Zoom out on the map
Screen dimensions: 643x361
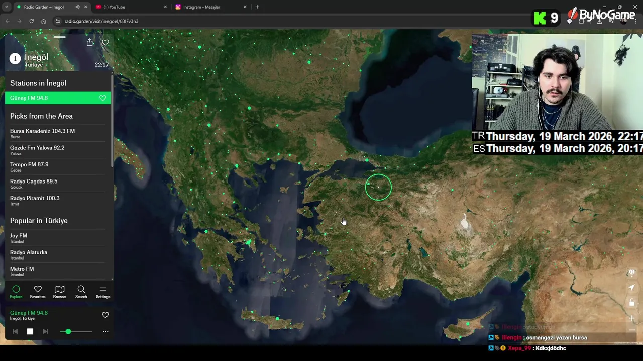(632, 330)
